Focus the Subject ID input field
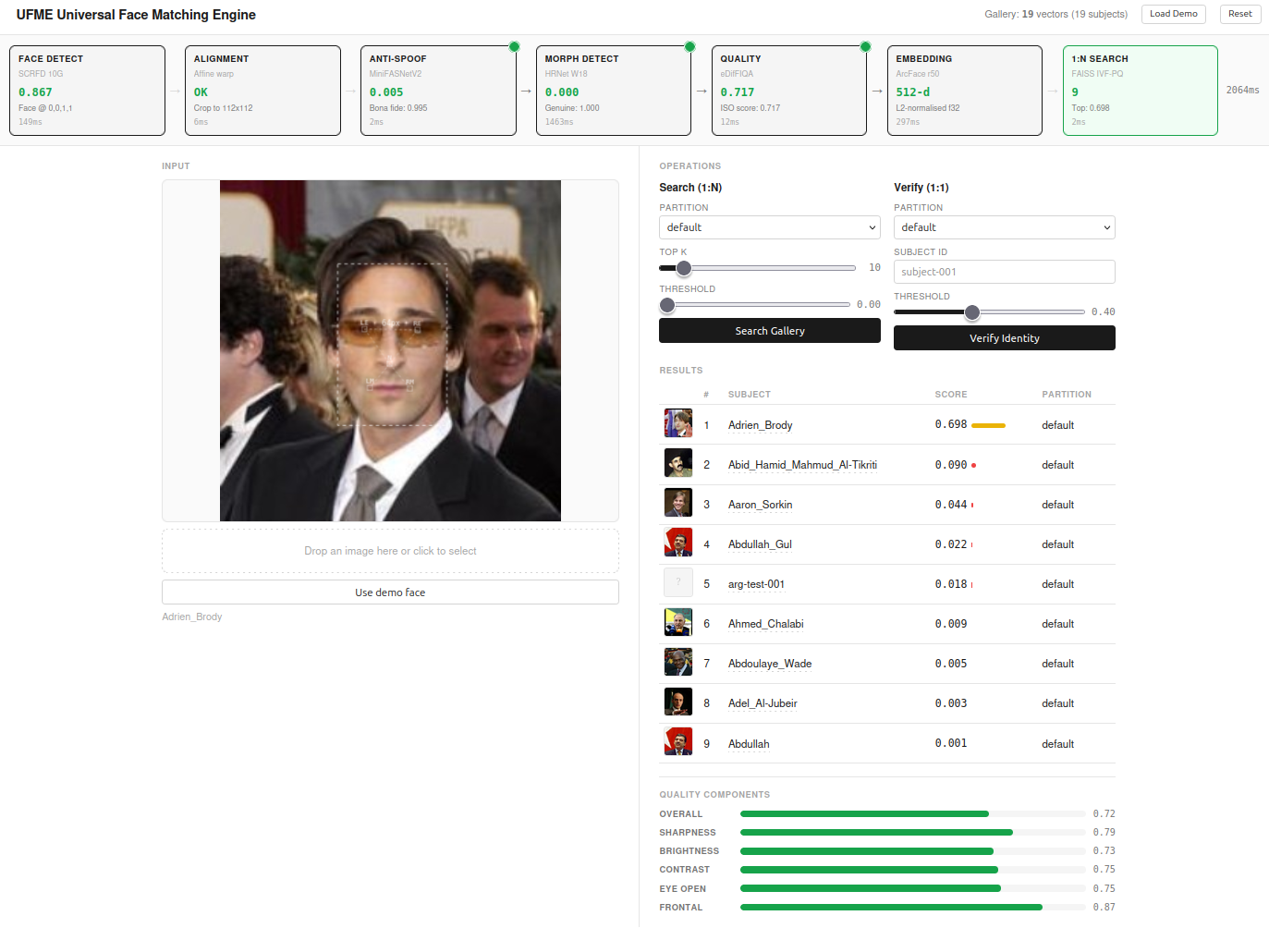The height and width of the screenshot is (928, 1269). coord(1004,272)
